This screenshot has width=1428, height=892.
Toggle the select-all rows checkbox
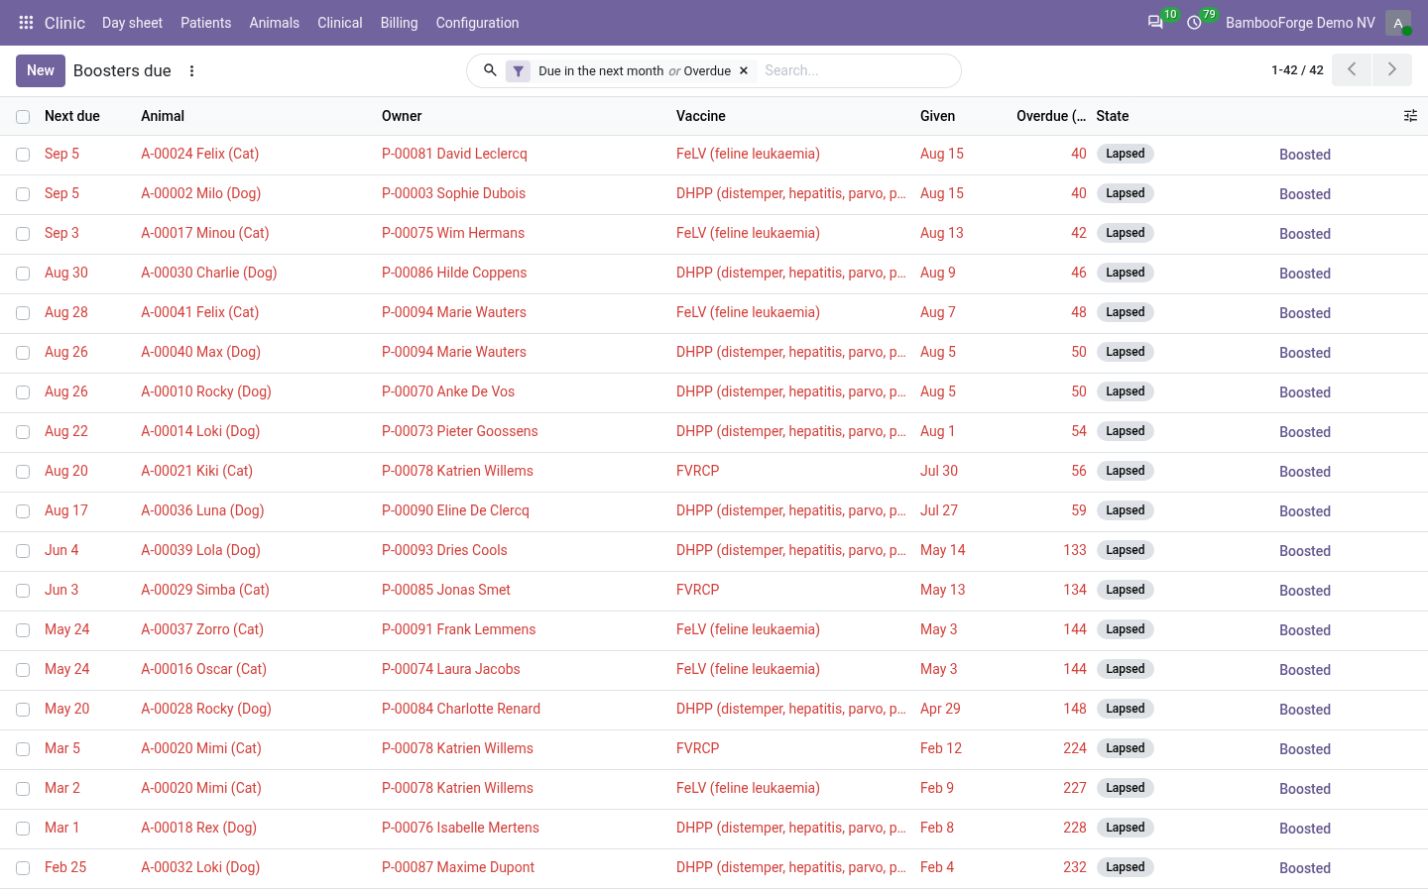[x=23, y=117]
